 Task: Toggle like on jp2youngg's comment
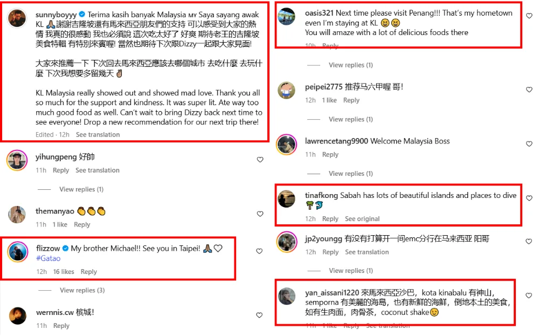(529, 242)
